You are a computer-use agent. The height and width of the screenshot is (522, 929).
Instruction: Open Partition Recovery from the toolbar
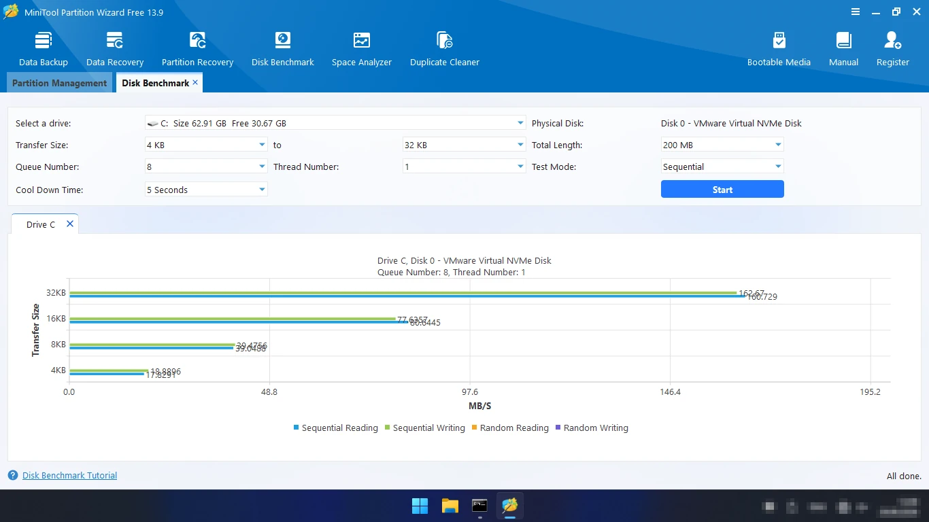click(197, 48)
